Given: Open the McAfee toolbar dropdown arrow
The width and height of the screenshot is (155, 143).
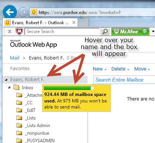Looking at the screenshot, I should [153, 31].
